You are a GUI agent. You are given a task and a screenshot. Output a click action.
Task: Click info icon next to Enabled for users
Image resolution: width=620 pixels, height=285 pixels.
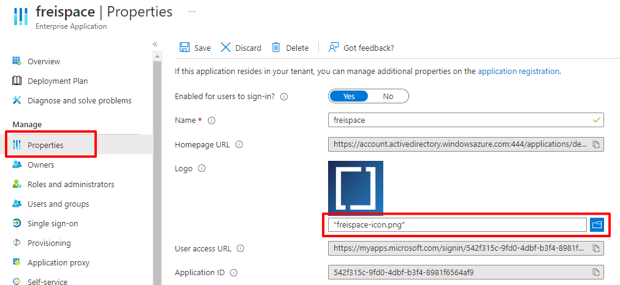coord(283,97)
